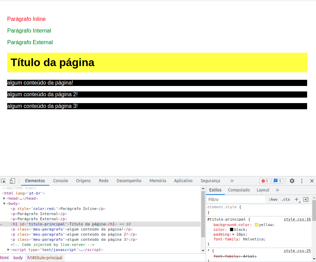Close the DevTools panel
The width and height of the screenshot is (316, 262).
pos(312,181)
